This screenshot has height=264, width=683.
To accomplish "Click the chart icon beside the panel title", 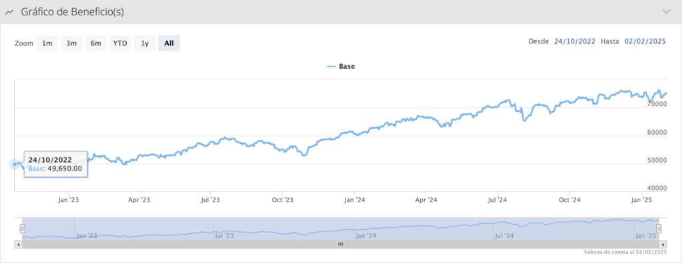I will [x=9, y=12].
